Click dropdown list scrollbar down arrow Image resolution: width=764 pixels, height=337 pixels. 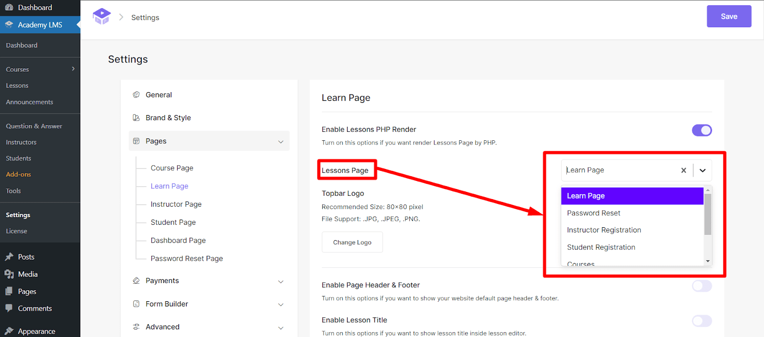coord(708,262)
